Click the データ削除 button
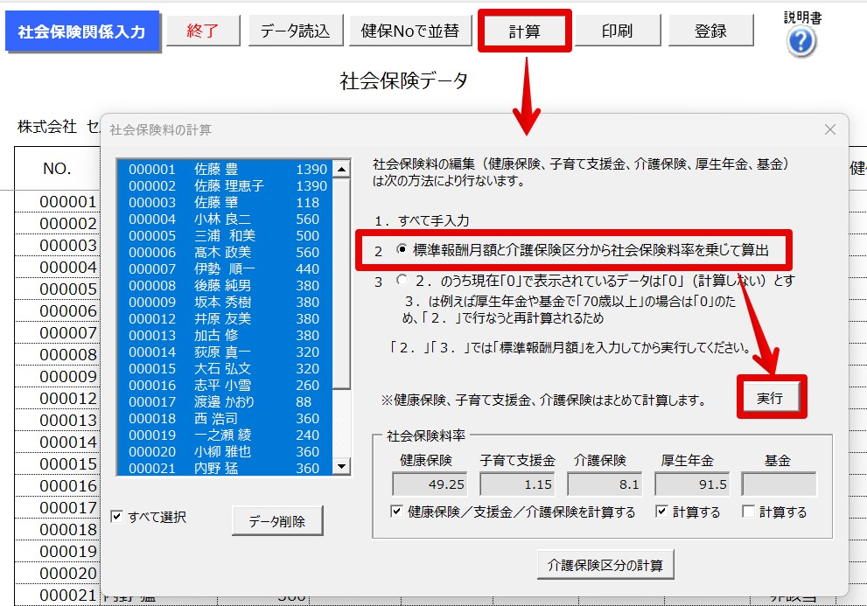Viewport: 867px width, 606px height. [277, 521]
